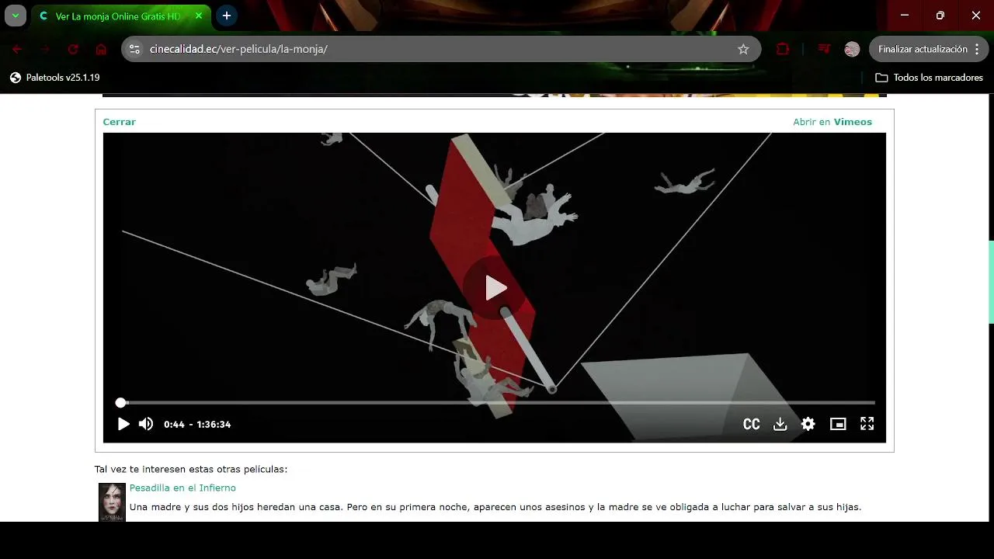Select the Ver La monja Online tab
The image size is (994, 559).
(x=116, y=16)
